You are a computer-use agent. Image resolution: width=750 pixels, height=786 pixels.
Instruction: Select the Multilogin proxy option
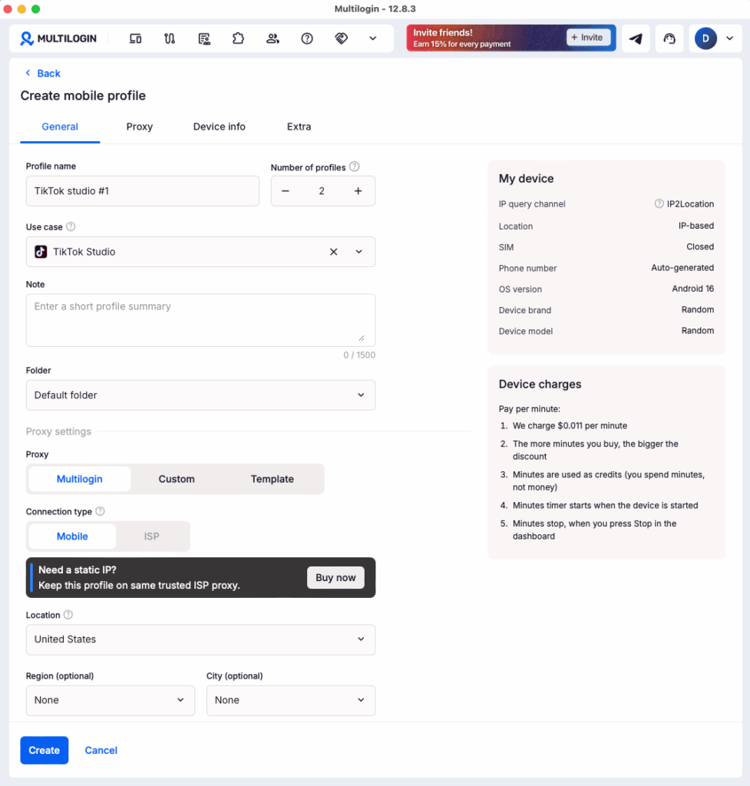[x=80, y=479]
